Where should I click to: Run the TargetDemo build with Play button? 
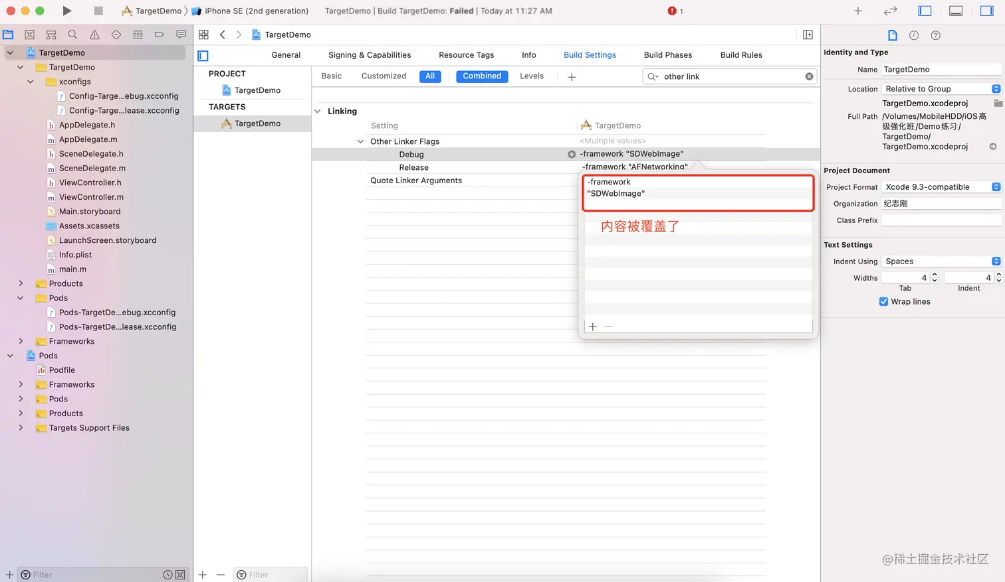[66, 11]
